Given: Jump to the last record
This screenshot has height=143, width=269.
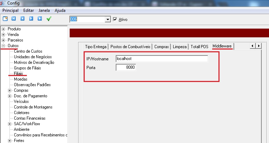Looking at the screenshot, I should click(39, 19).
